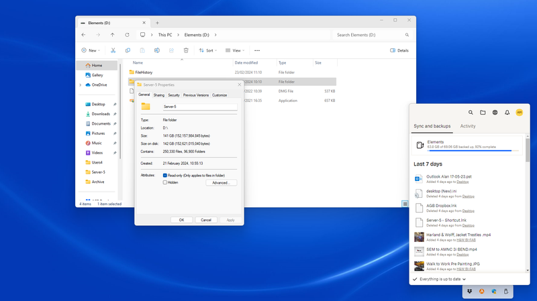Image resolution: width=537 pixels, height=301 pixels.
Task: Click OK in Server-5 Properties
Action: click(x=181, y=220)
